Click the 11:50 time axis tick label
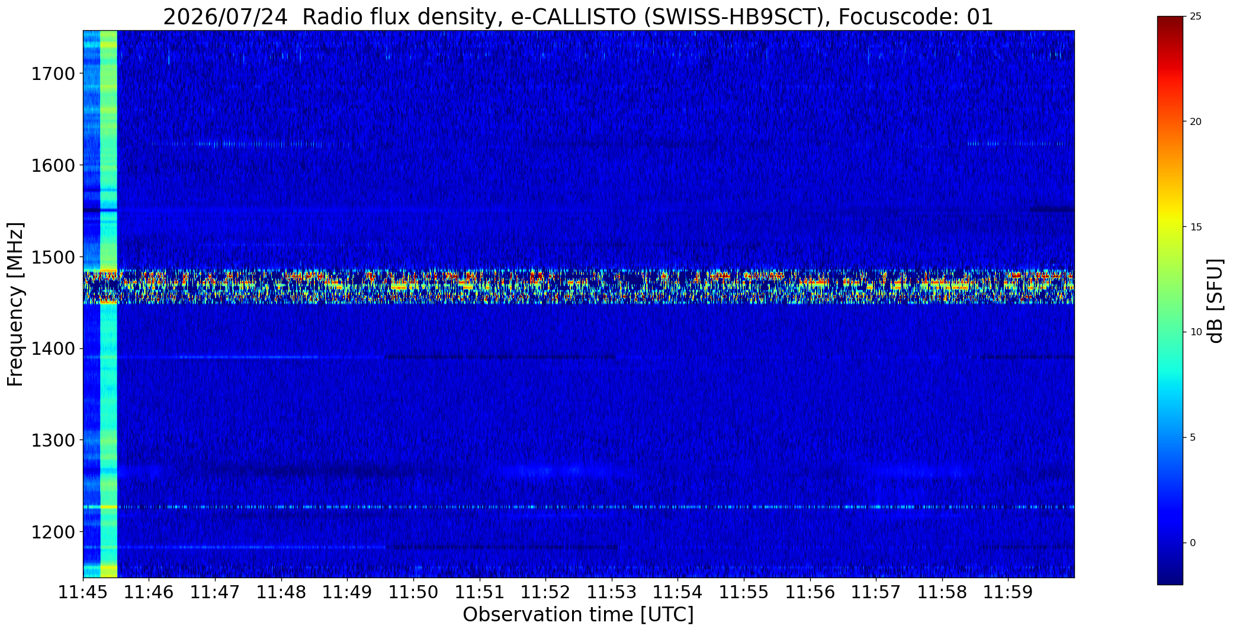This screenshot has width=1233, height=632. click(x=413, y=592)
